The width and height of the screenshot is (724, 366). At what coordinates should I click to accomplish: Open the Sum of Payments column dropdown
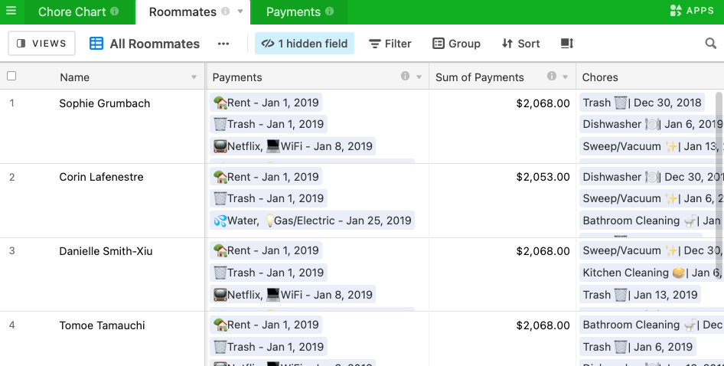[566, 77]
